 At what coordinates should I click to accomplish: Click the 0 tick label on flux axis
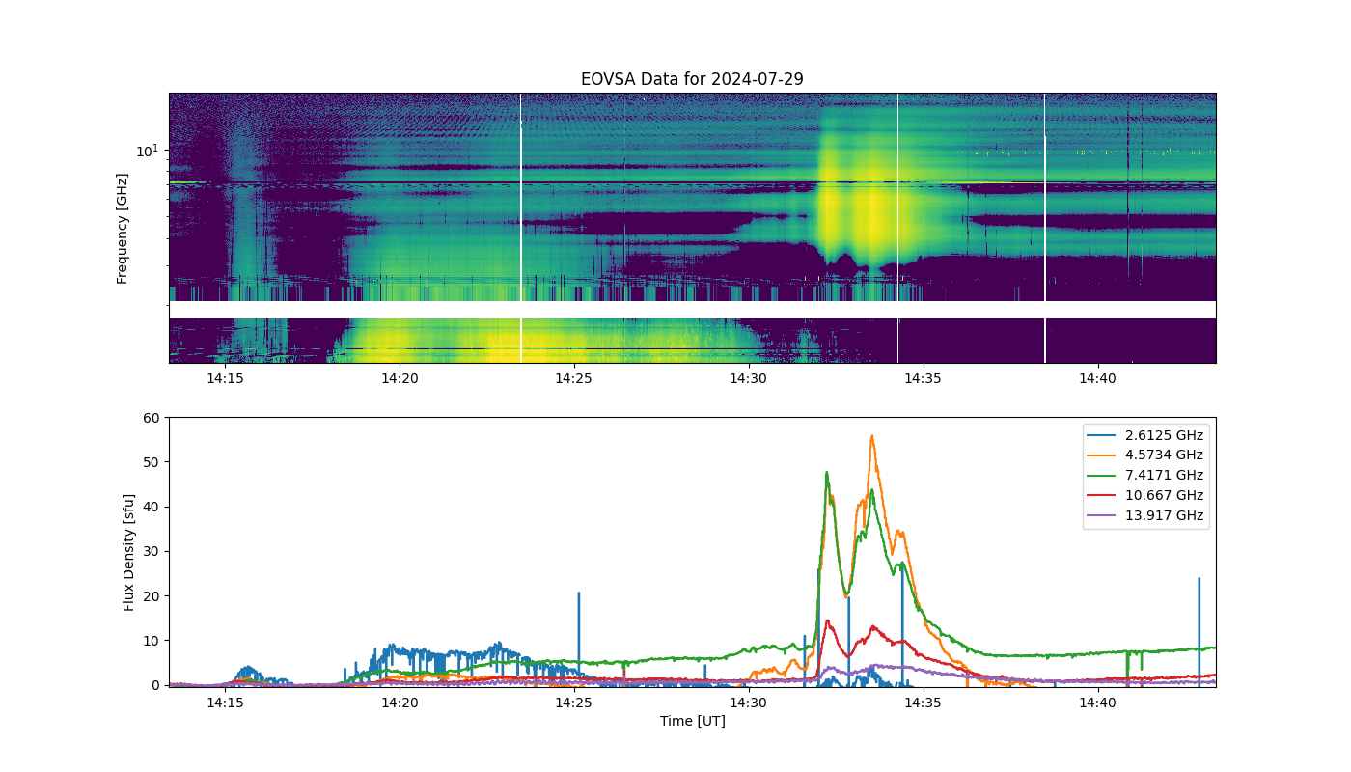click(155, 684)
